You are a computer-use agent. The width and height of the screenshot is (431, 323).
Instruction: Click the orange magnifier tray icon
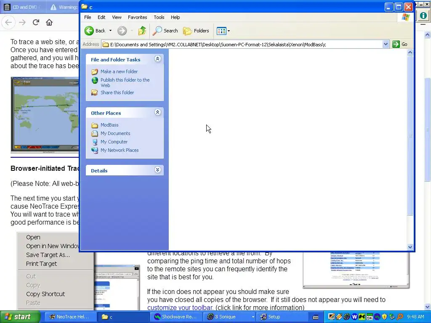[400, 317]
